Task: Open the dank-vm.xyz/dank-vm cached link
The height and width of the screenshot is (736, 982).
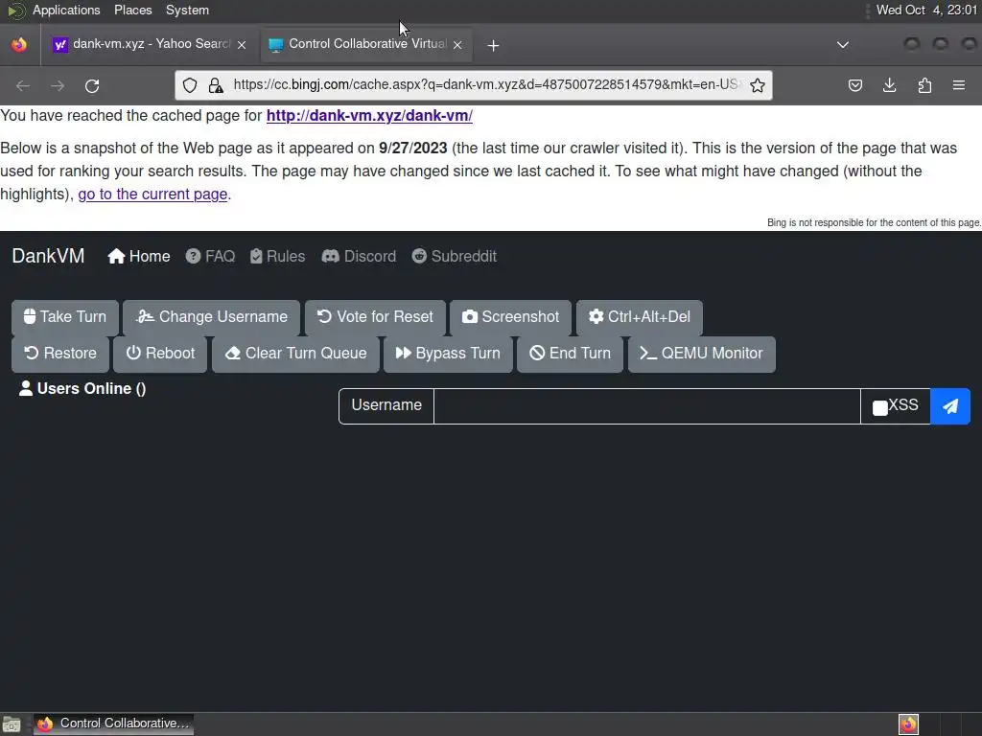Action: click(369, 116)
